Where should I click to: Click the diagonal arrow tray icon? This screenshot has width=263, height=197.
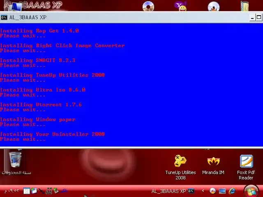[x=41, y=191]
